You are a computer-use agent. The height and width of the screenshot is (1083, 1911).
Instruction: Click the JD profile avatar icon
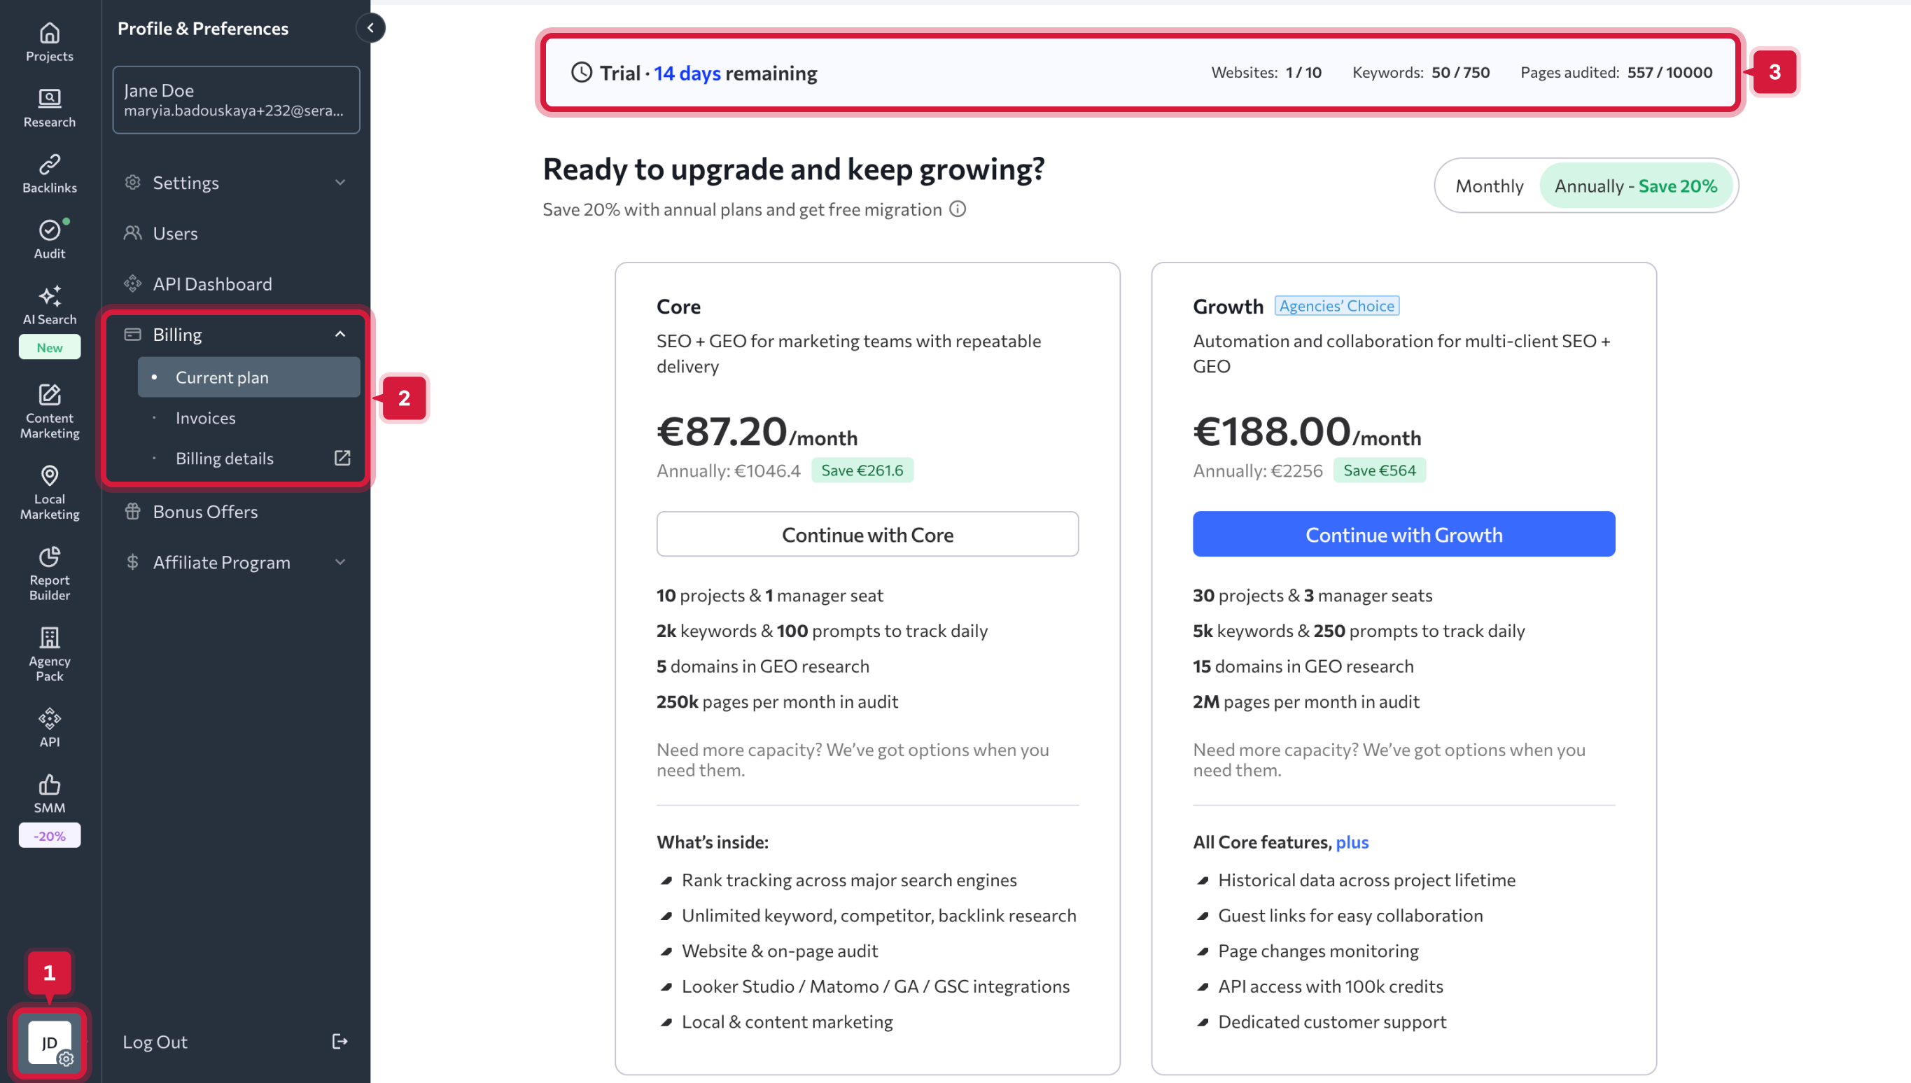click(49, 1042)
